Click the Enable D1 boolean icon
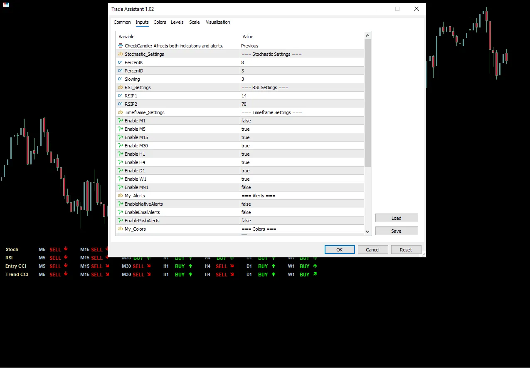 (121, 171)
